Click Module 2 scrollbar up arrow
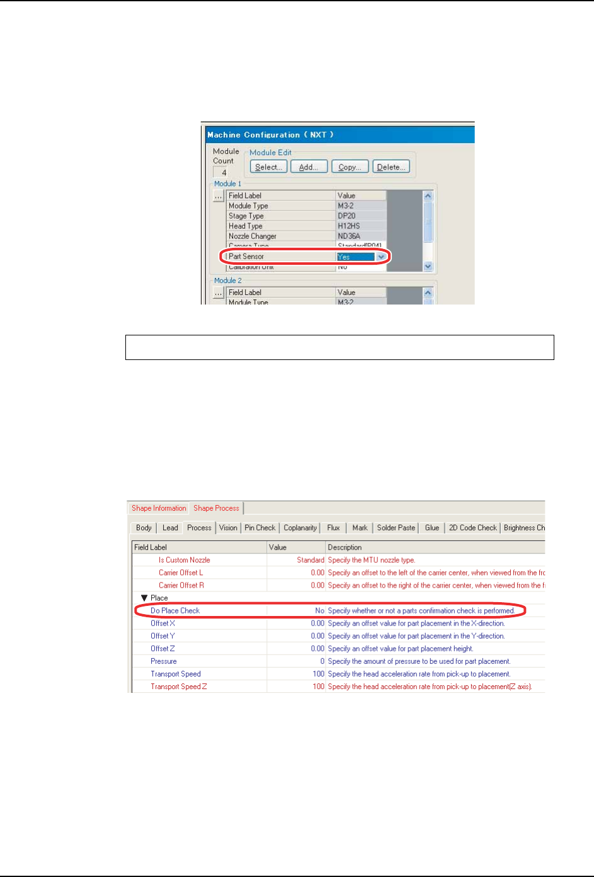Viewport: 594px width, 877px height. click(x=428, y=293)
